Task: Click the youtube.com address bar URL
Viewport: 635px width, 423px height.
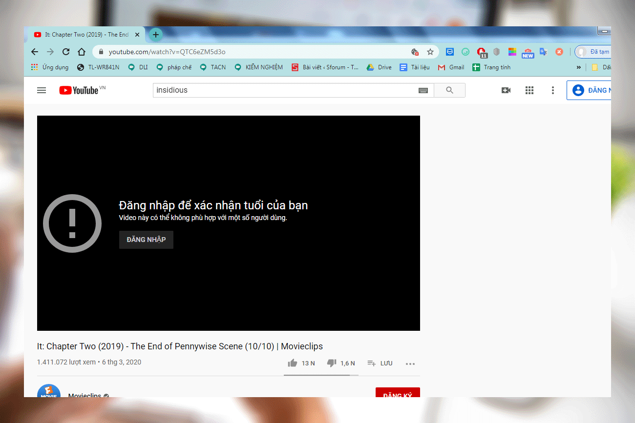Action: pyautogui.click(x=167, y=52)
